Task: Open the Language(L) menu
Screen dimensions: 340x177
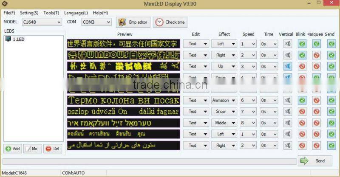Action: pyautogui.click(x=76, y=13)
